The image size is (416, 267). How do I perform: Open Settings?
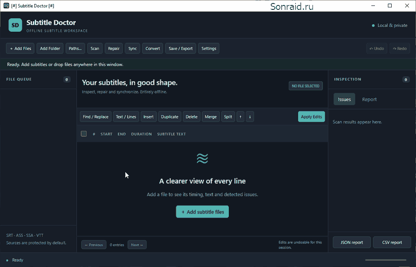[x=209, y=49]
